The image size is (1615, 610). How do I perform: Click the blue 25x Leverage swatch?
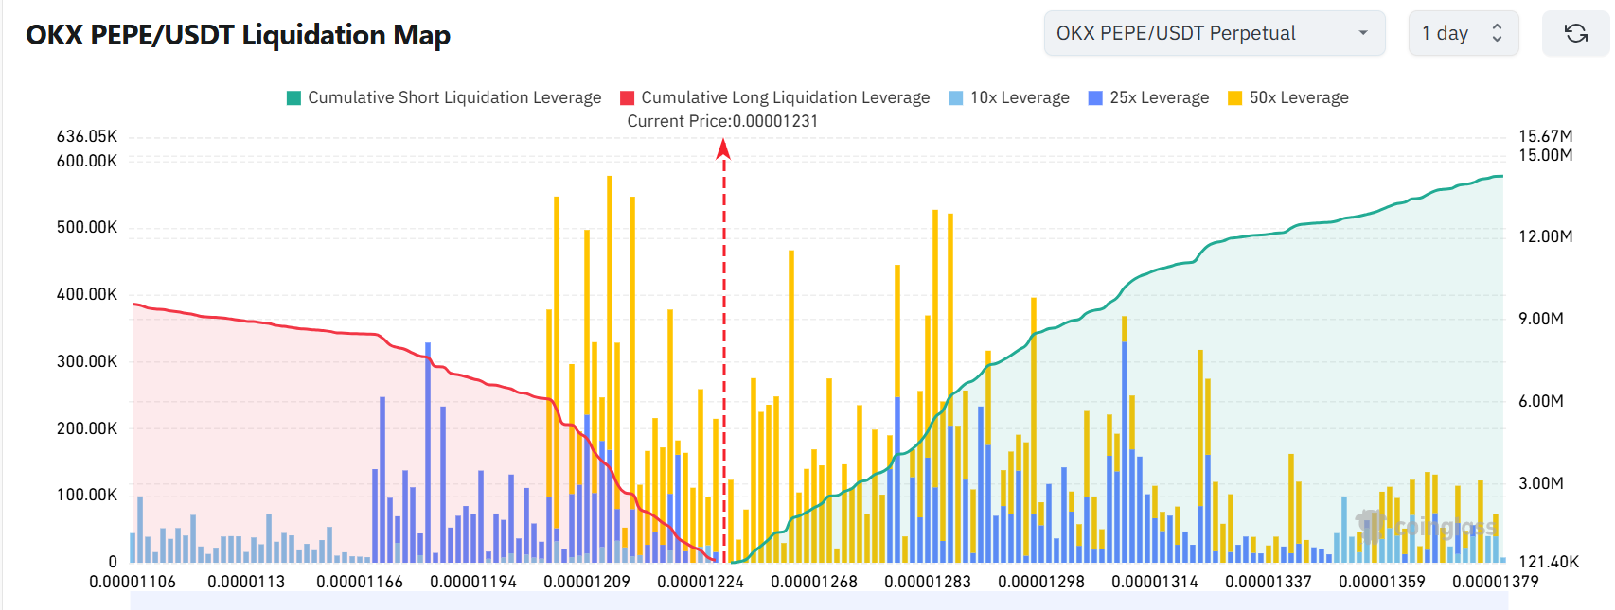pos(1095,97)
